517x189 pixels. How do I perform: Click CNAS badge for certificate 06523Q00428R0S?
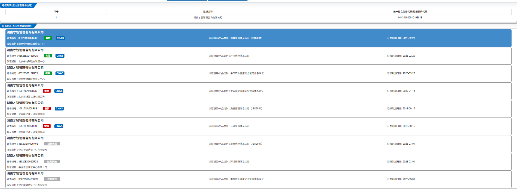(x=60, y=38)
